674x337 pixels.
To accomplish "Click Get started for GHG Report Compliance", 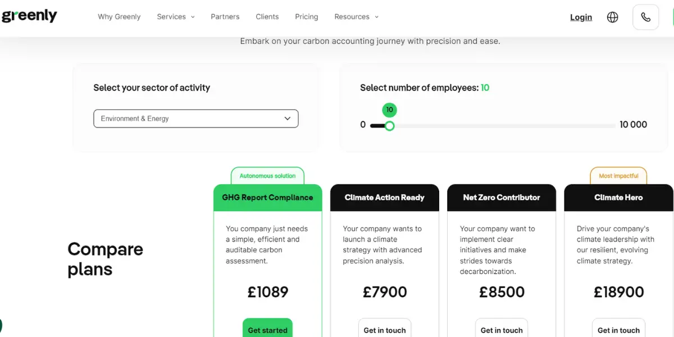I will coord(267,330).
